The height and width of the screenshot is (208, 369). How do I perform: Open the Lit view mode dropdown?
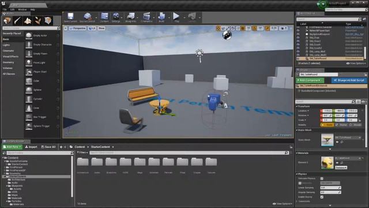(92, 28)
